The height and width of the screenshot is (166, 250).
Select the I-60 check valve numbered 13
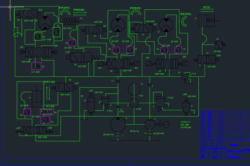click(x=118, y=107)
